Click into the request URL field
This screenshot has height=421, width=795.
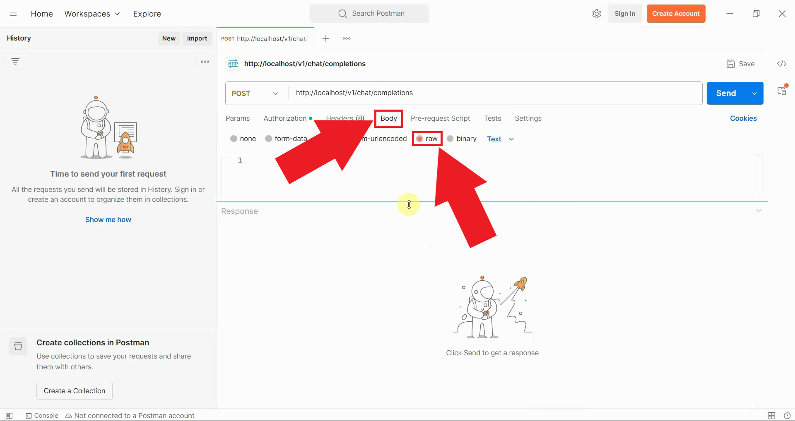(493, 93)
